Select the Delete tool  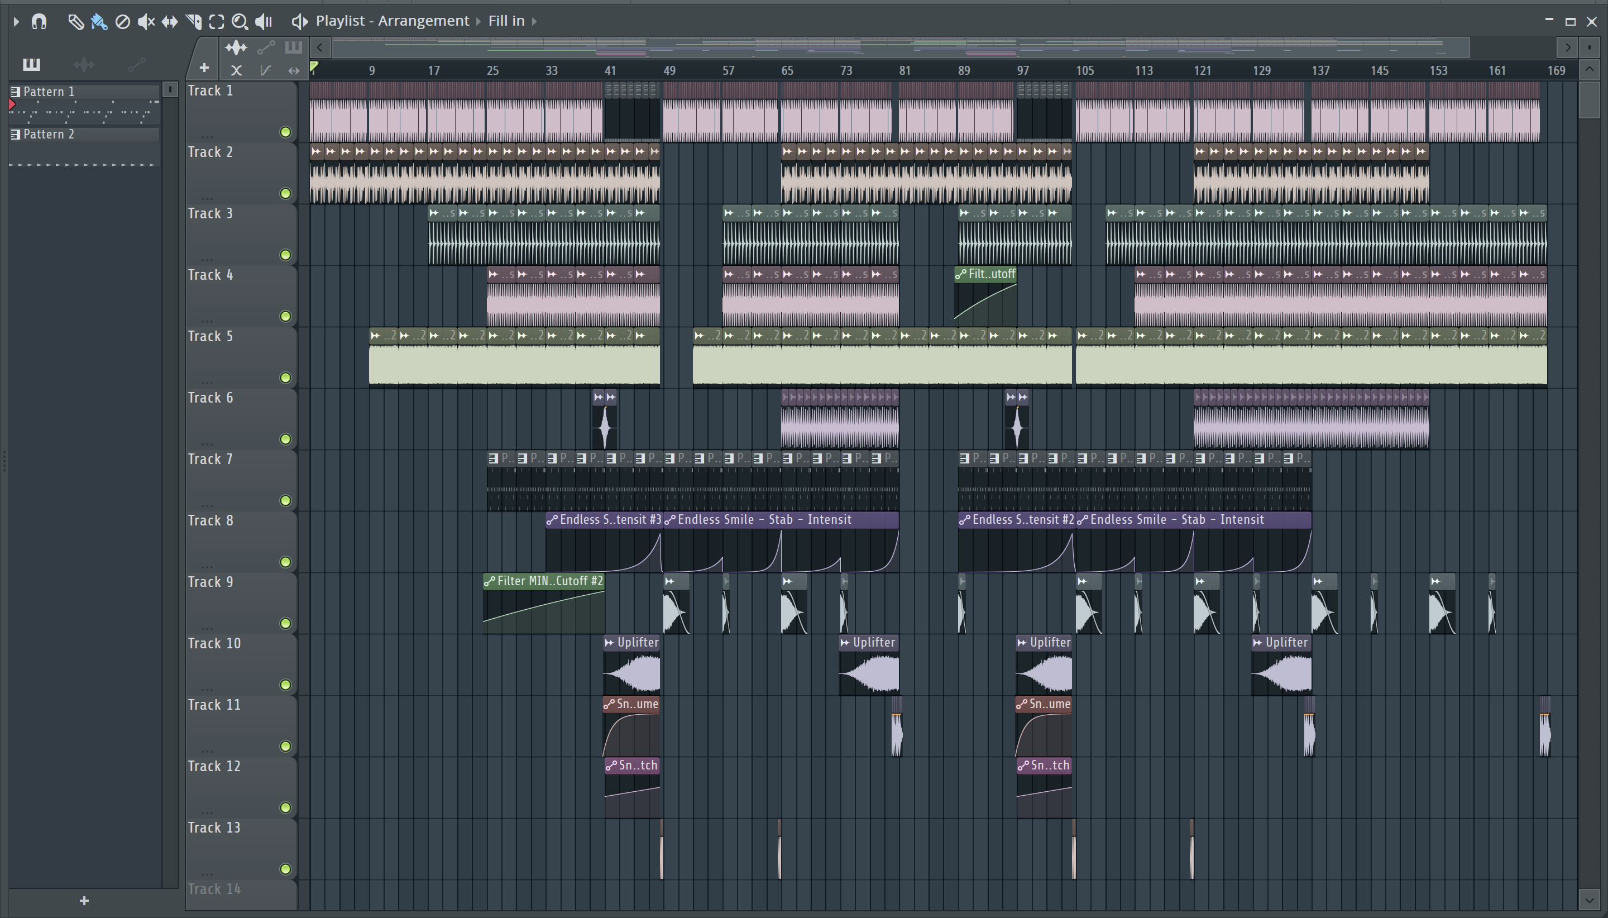point(123,21)
